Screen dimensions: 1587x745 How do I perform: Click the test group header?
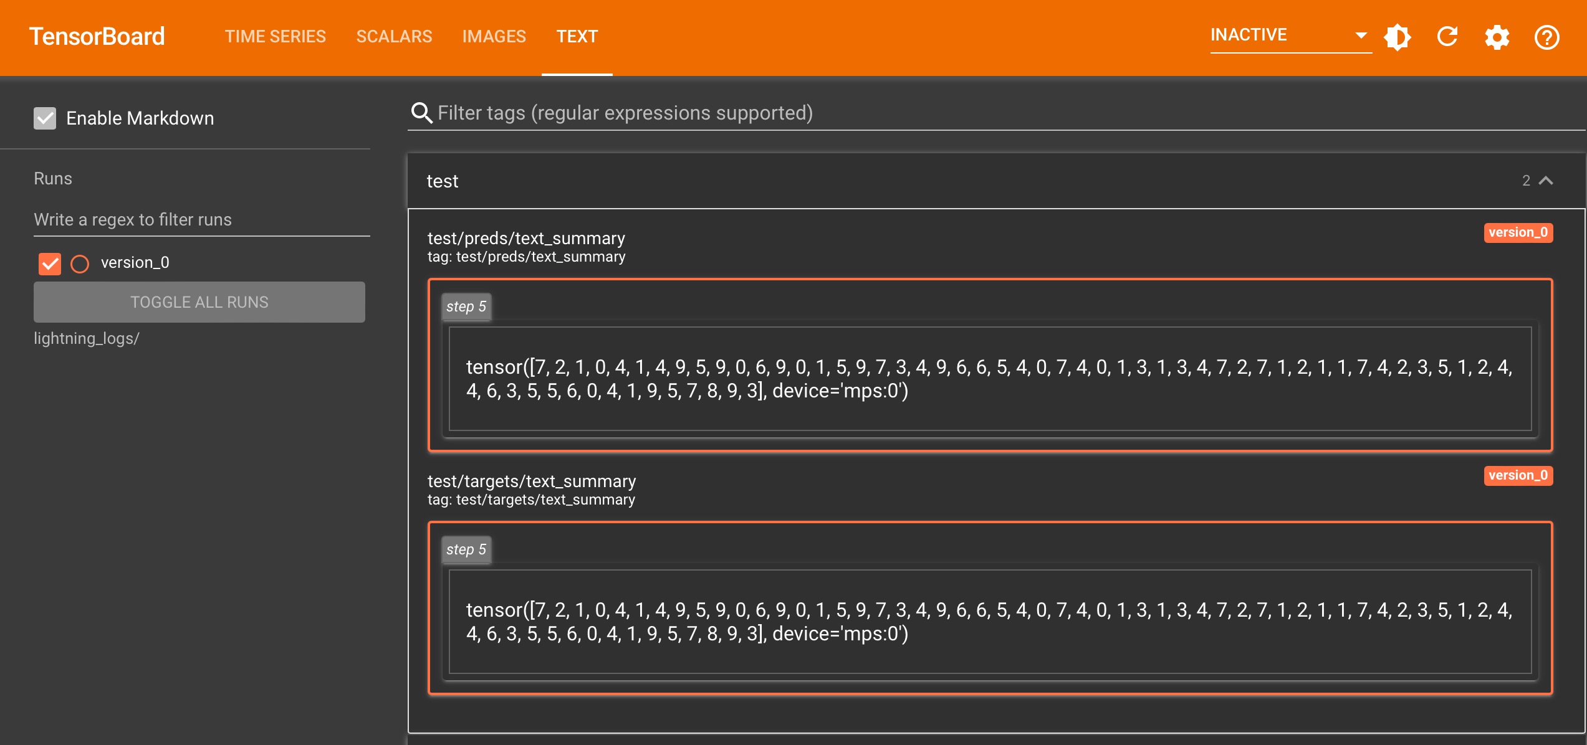873,181
